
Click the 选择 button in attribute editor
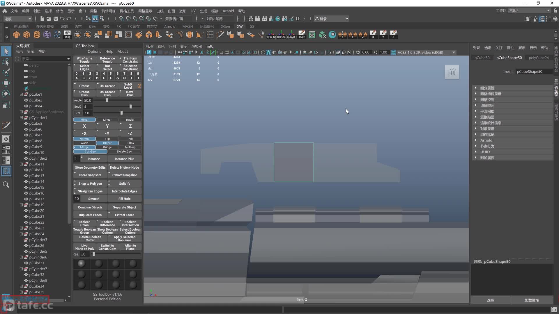tap(491, 300)
